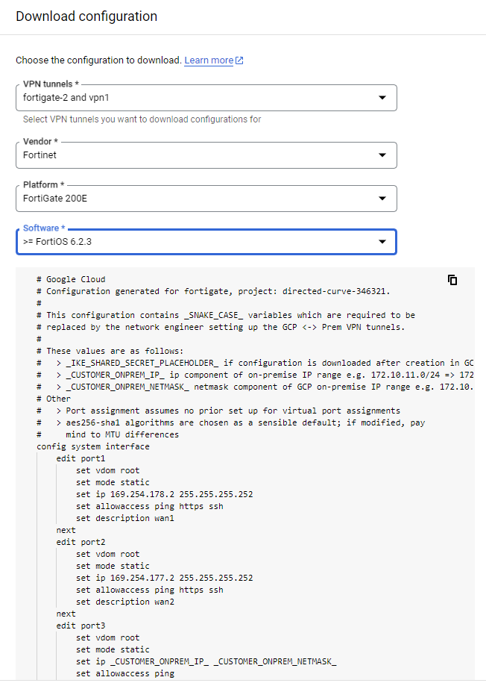Click the 169.254.178.2 IP line
Screen dimensions: 486x683
pyautogui.click(x=164, y=494)
